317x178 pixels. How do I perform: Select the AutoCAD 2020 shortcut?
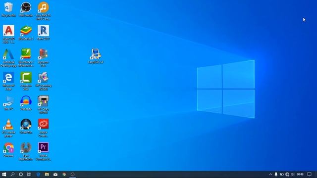click(x=8, y=34)
